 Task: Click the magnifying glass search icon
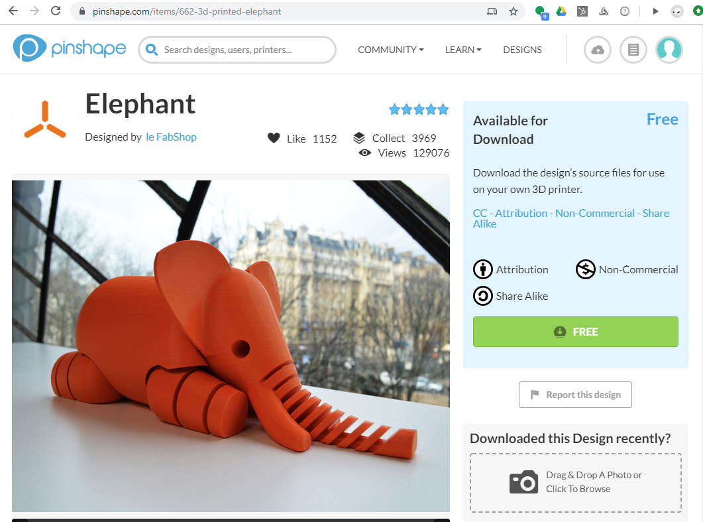pos(152,49)
